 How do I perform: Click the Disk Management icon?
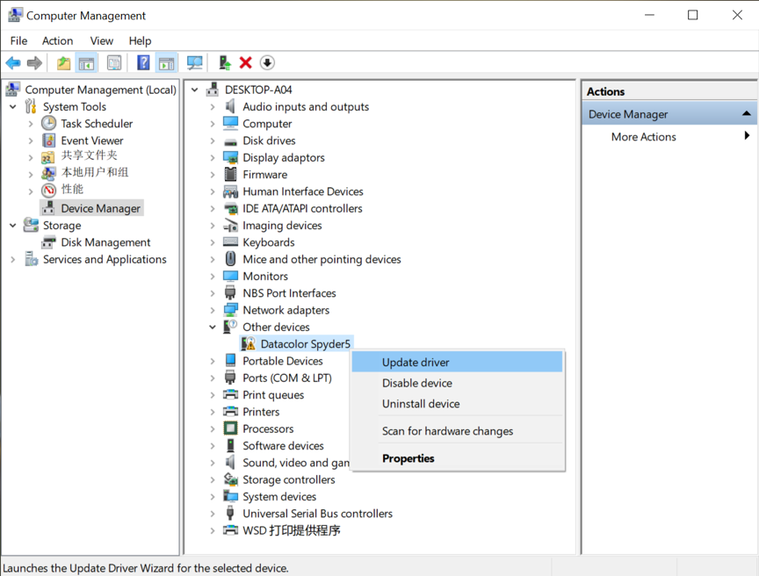(x=48, y=242)
